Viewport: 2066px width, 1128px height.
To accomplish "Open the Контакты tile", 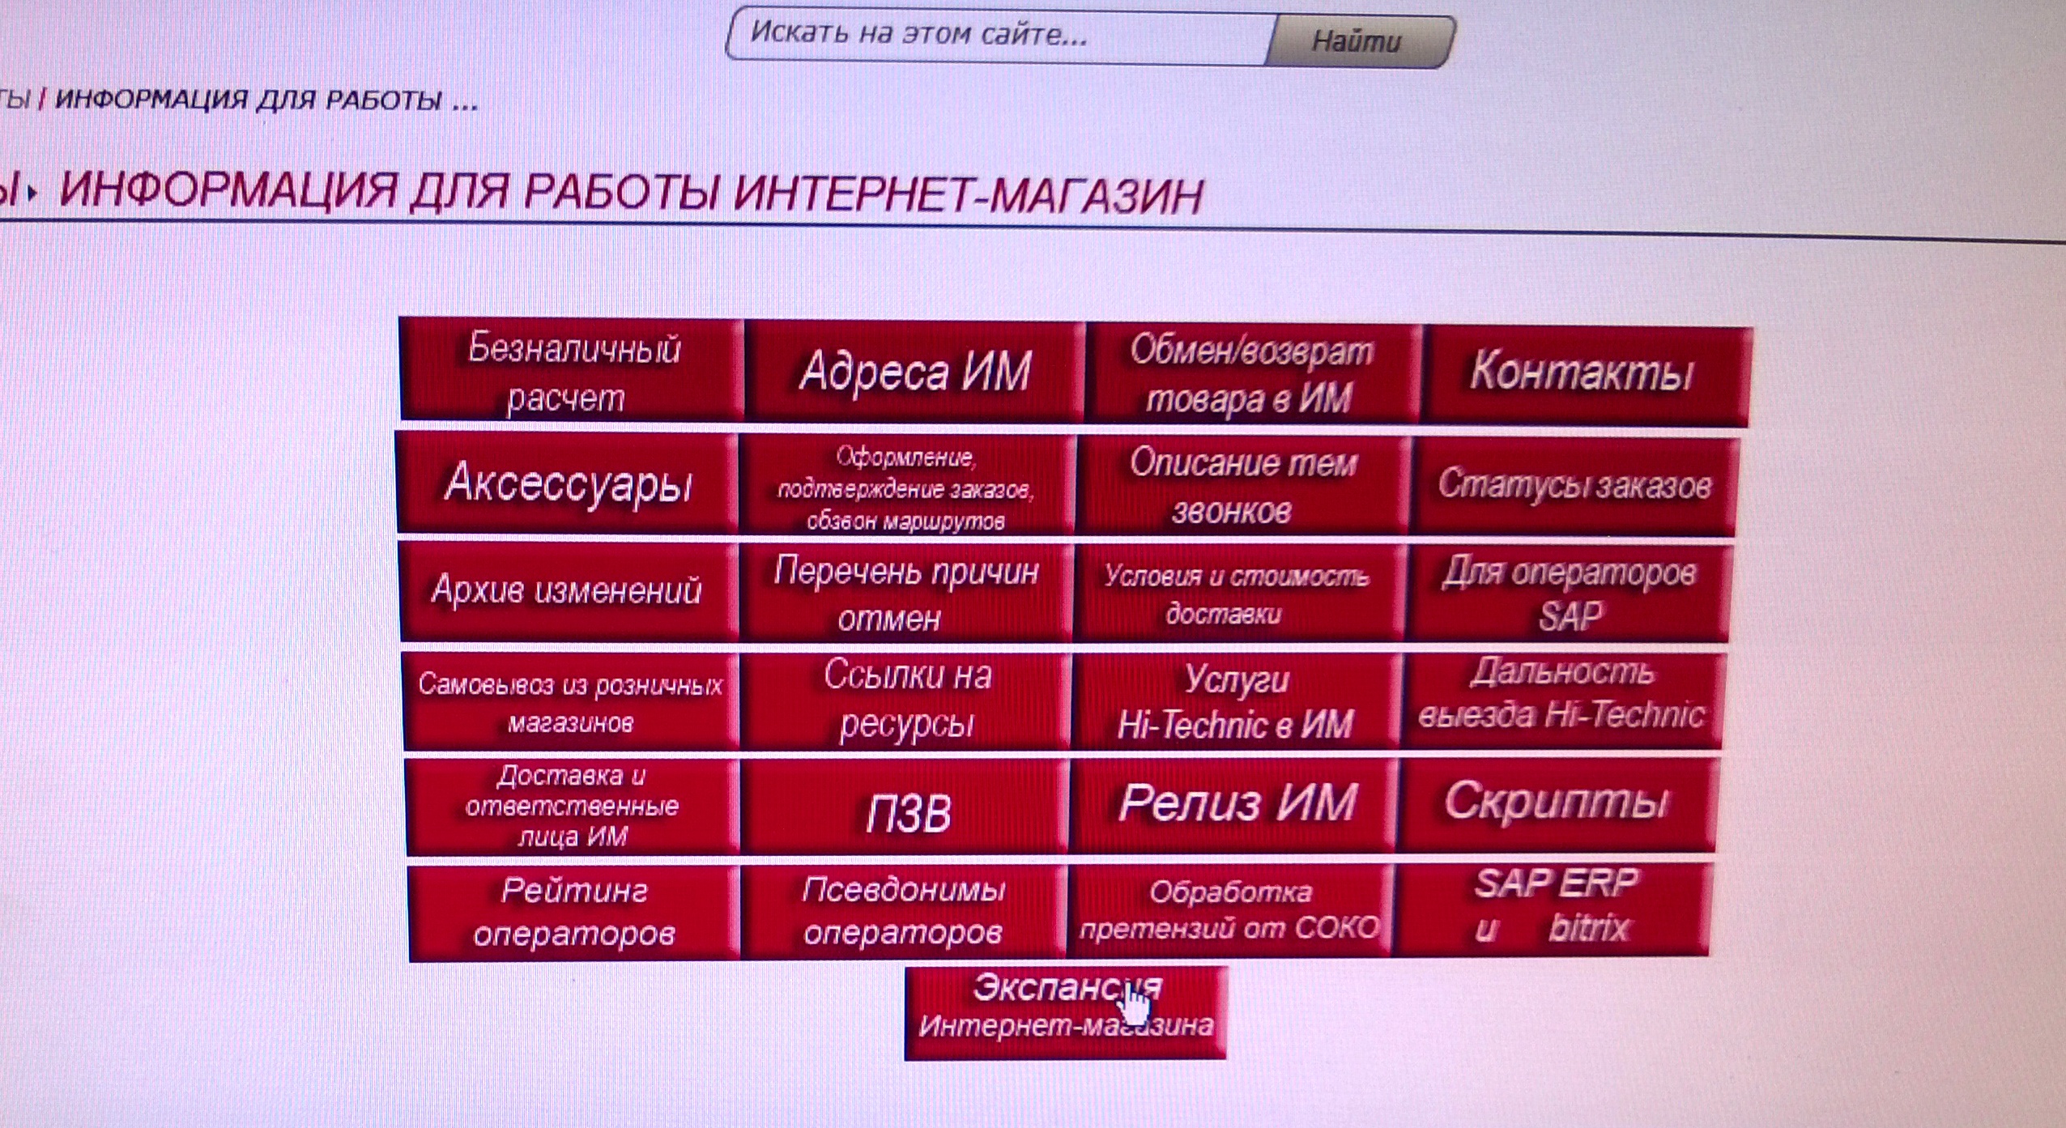I will click(1583, 375).
